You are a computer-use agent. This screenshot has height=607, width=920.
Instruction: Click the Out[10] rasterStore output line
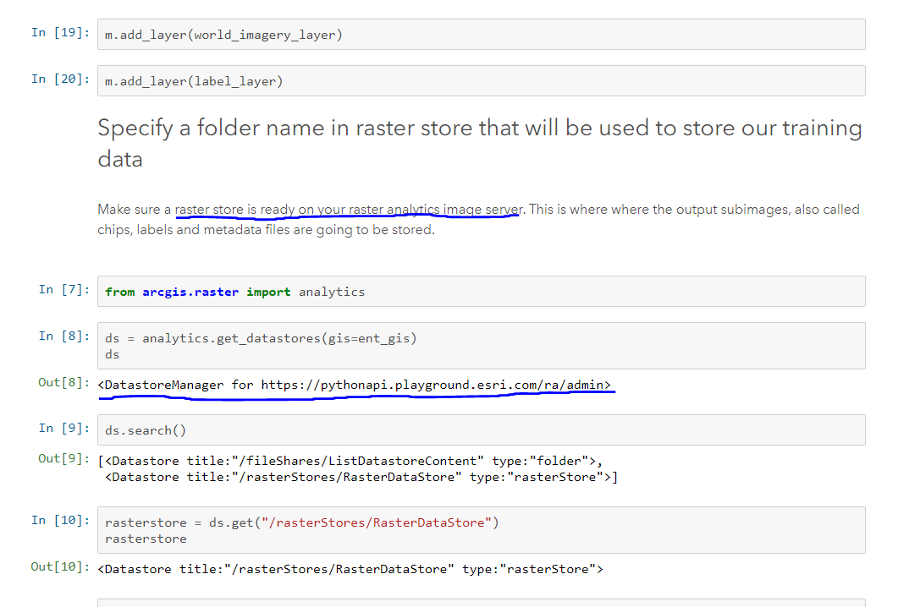pyautogui.click(x=351, y=569)
